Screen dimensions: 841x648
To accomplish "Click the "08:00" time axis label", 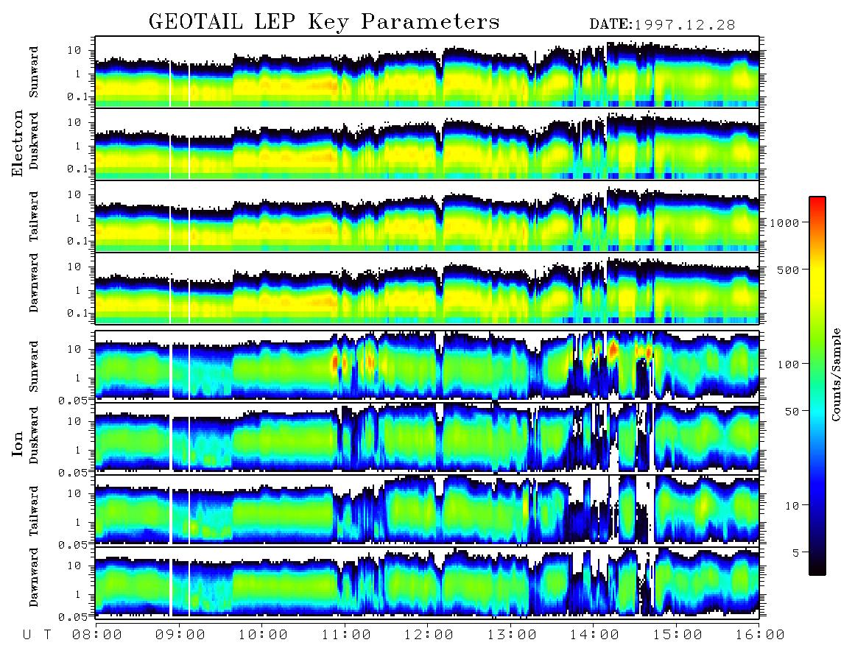I will [97, 635].
